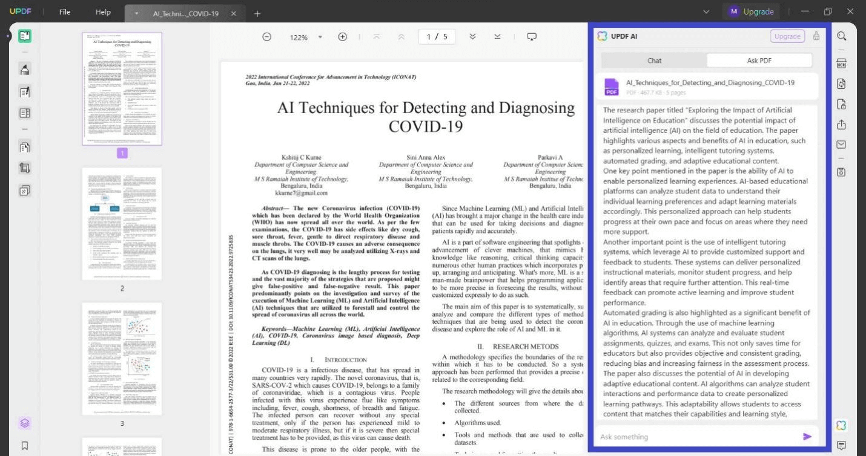Open the Convert PDF icon in right sidebar
Viewport: 866px width, 456px height.
[841, 84]
